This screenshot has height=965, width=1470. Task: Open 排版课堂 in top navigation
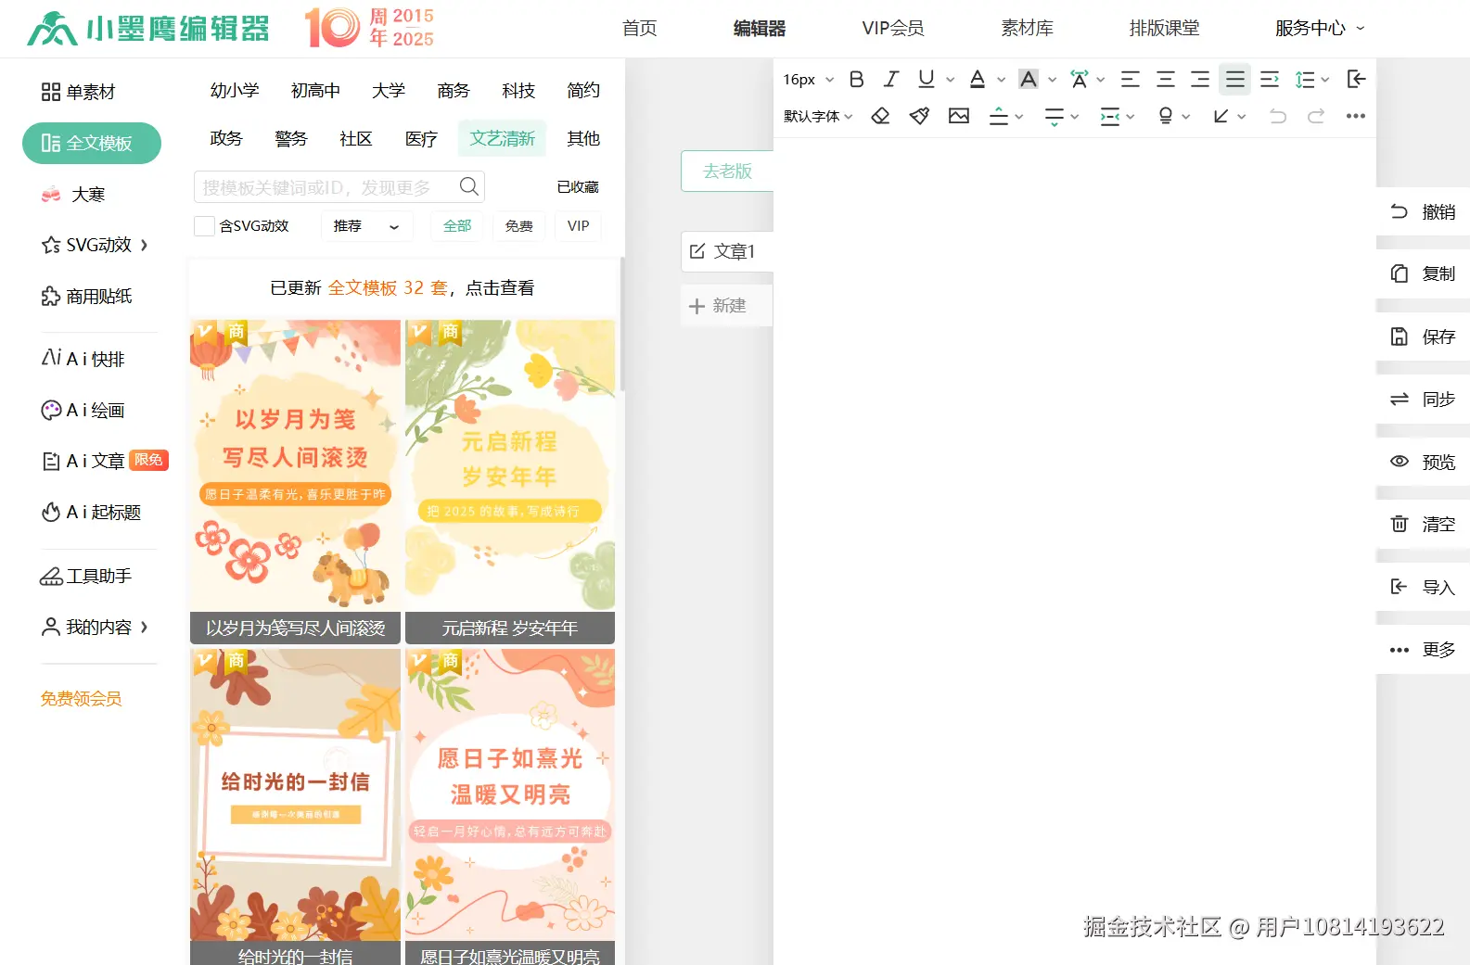point(1165,29)
